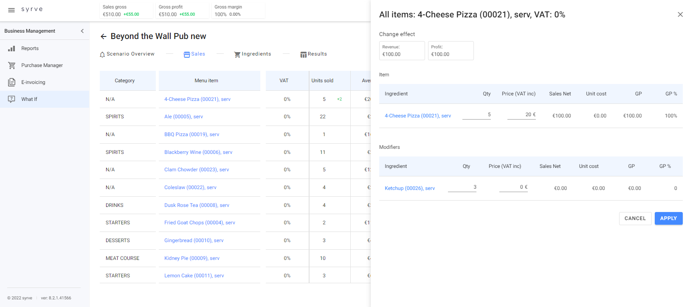
Task: Click the Reports bar chart icon
Action: click(11, 49)
